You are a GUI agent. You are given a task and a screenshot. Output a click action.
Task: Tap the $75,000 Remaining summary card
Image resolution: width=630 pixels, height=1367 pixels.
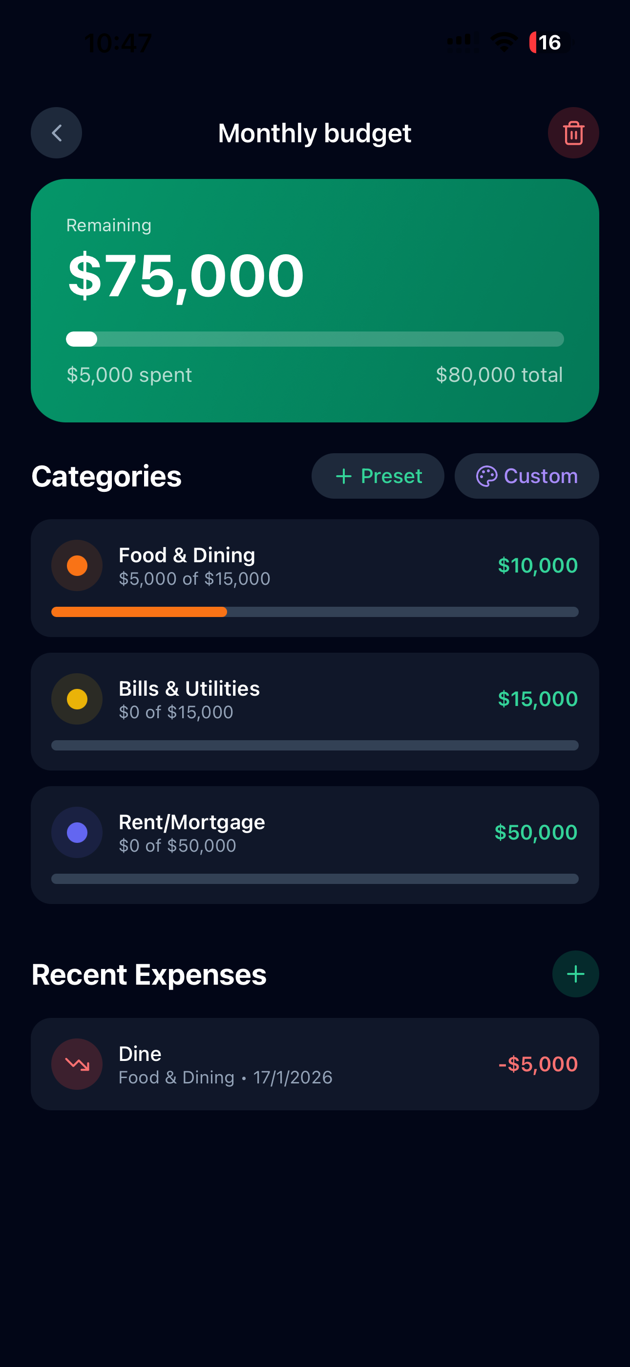[315, 301]
